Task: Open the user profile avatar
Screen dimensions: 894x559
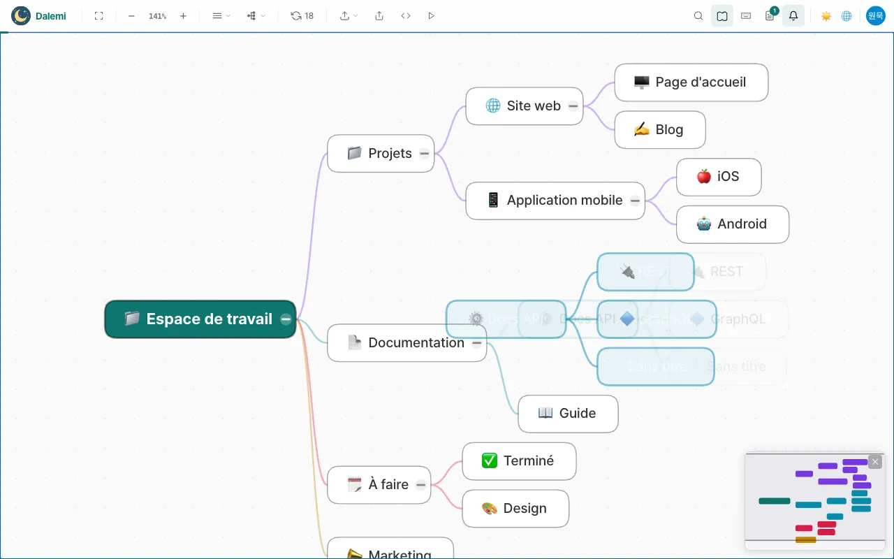Action: coord(876,15)
